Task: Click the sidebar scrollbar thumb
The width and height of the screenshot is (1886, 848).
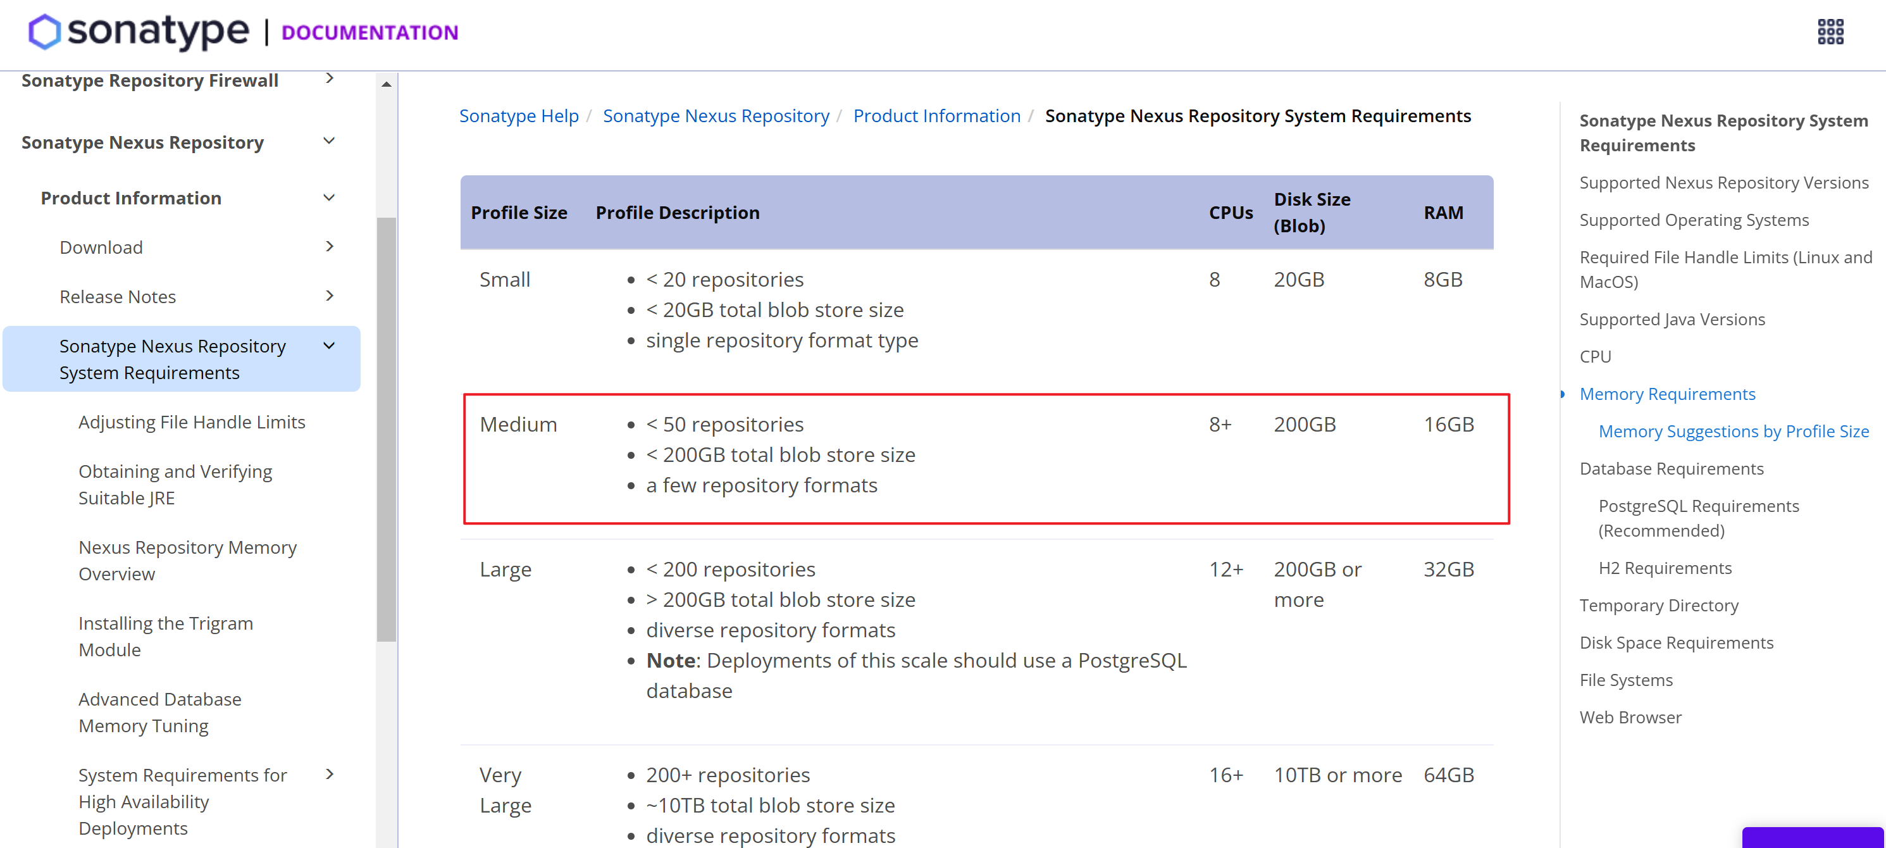Action: (387, 429)
